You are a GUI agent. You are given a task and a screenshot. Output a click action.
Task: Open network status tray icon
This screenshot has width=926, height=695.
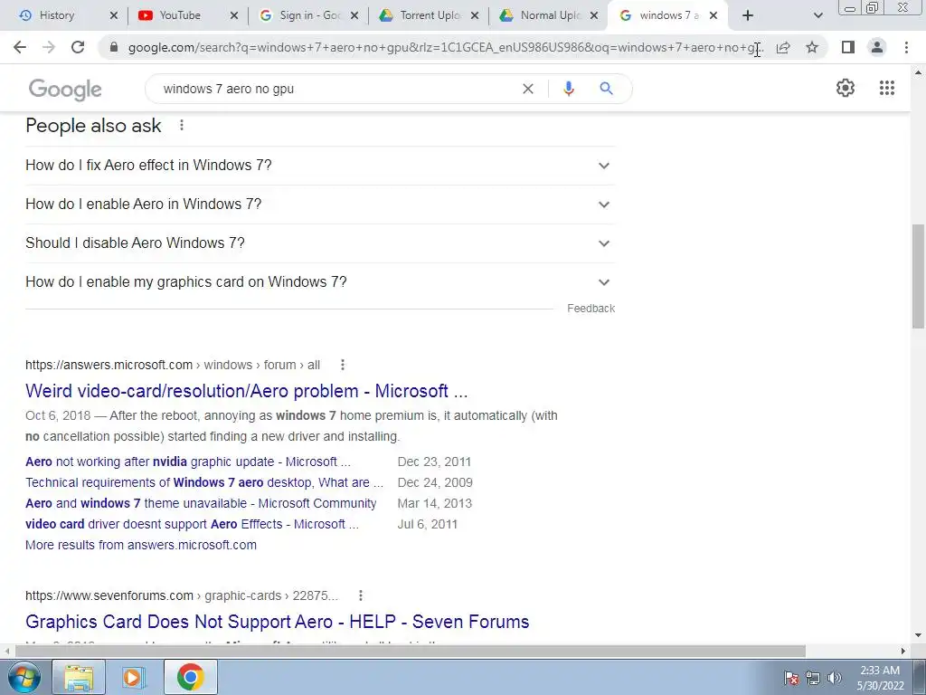tap(813, 678)
